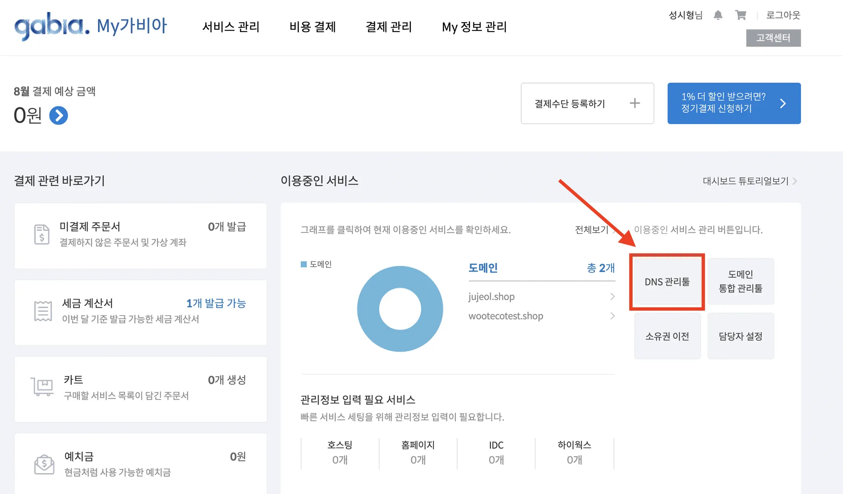Expand the wootecotest.shop domain chevron
Screen dimensions: 843x494
point(612,316)
